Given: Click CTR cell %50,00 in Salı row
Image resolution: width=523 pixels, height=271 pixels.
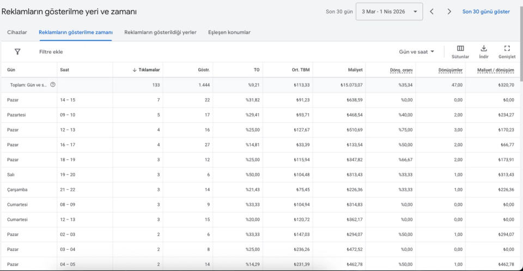Looking at the screenshot, I should 252,174.
